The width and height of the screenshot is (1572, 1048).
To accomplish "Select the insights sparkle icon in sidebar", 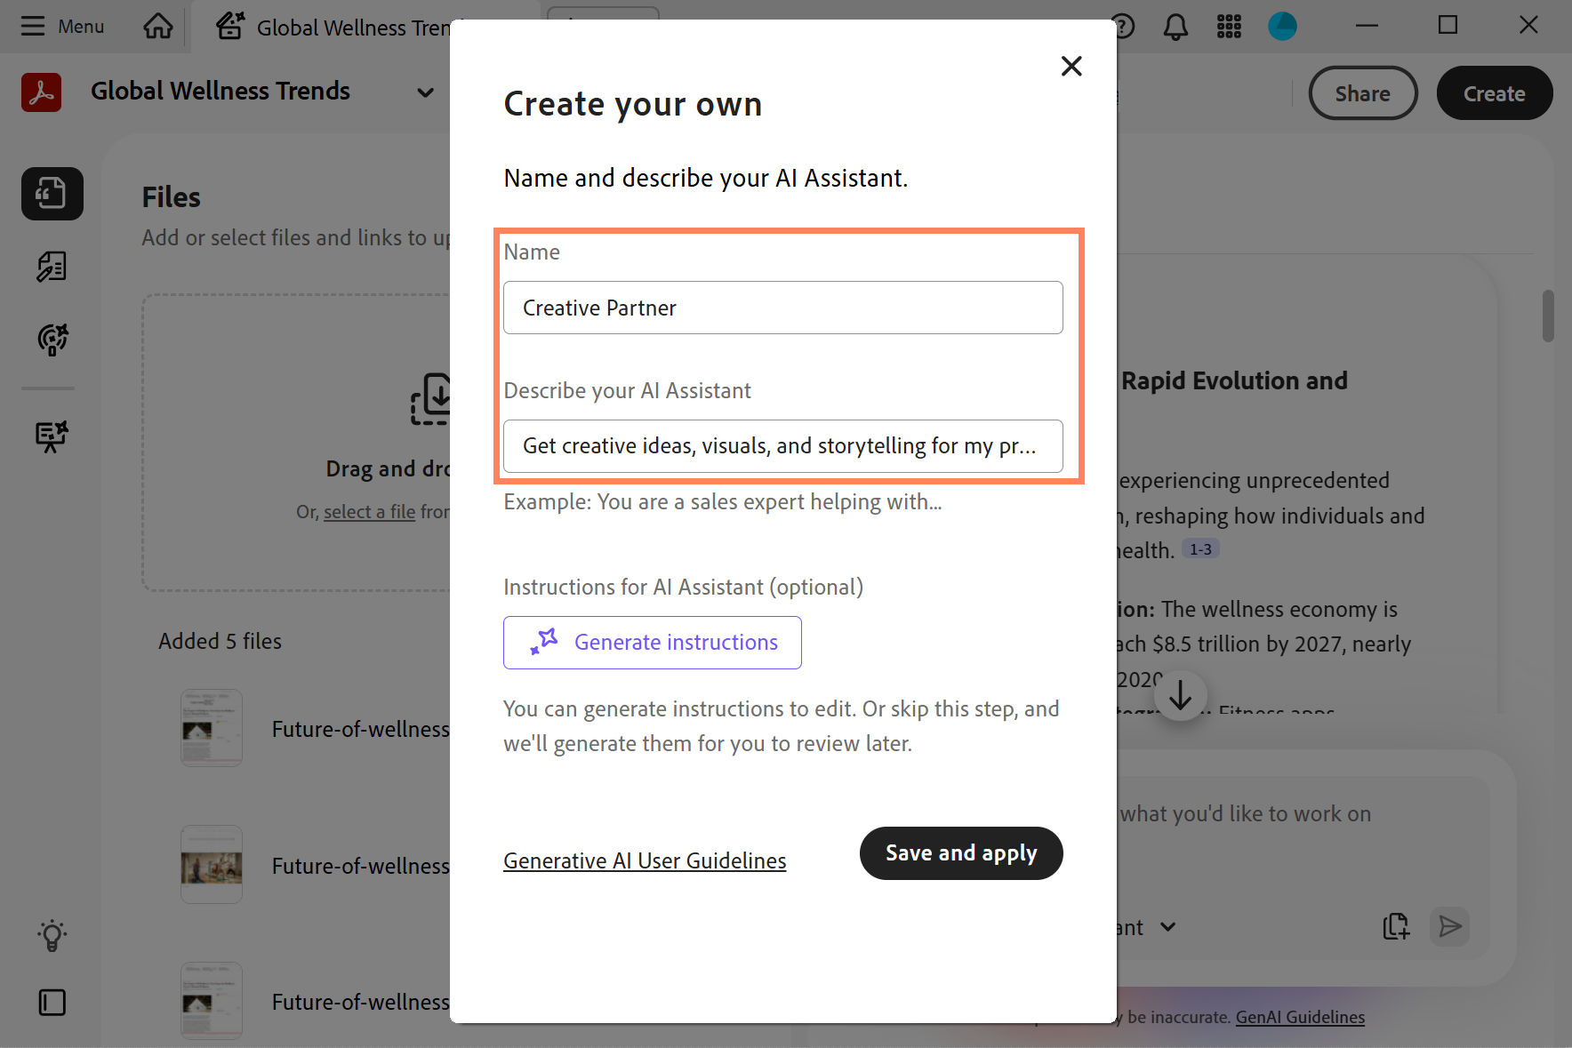I will (51, 340).
